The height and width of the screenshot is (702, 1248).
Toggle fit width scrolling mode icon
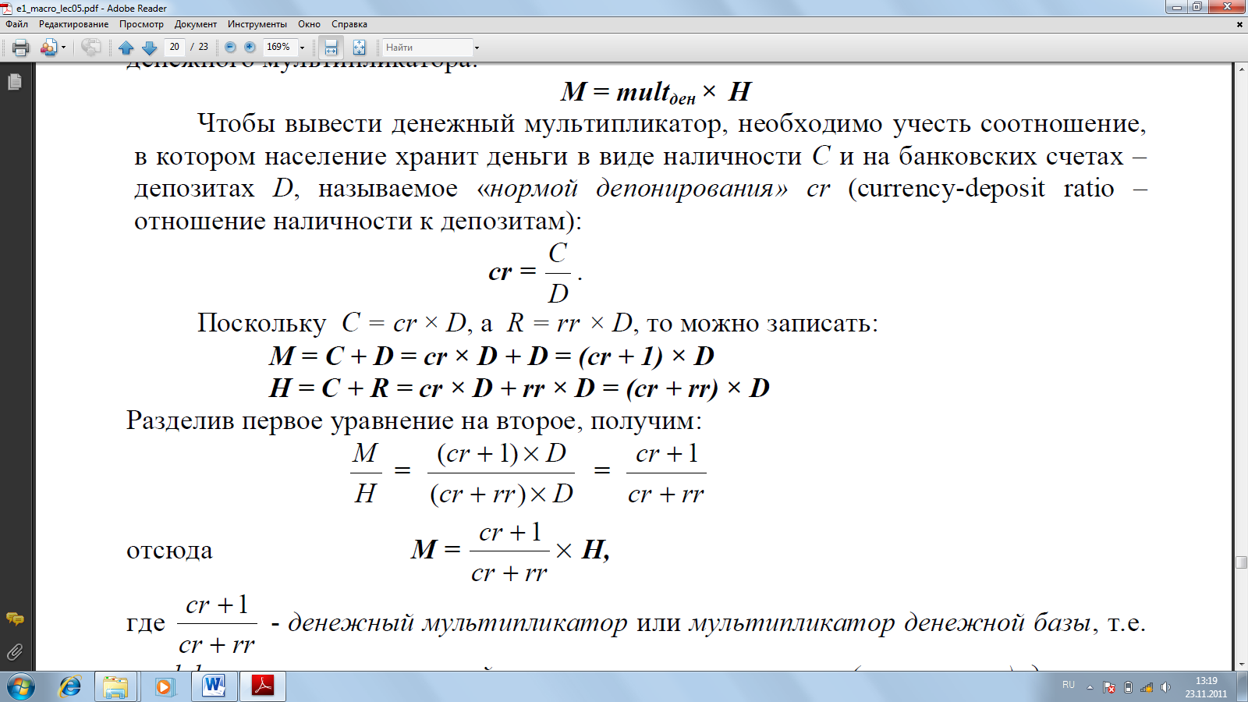331,48
